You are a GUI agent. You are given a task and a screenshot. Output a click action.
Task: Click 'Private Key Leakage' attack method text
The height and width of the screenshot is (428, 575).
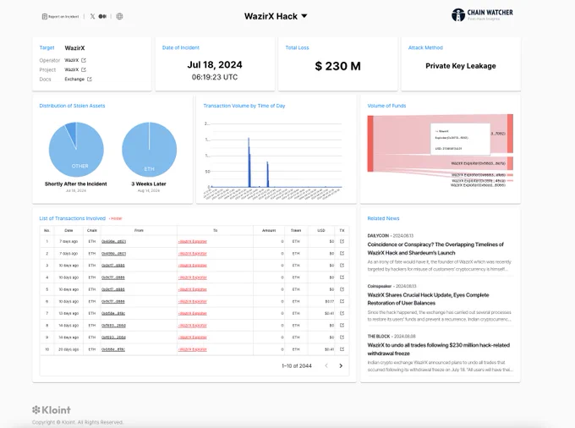point(461,66)
